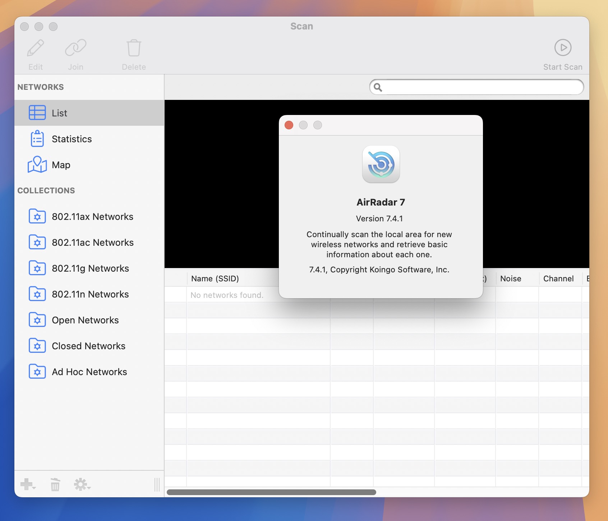
Task: Click the sidebar trash icon at bottom
Action: (55, 484)
